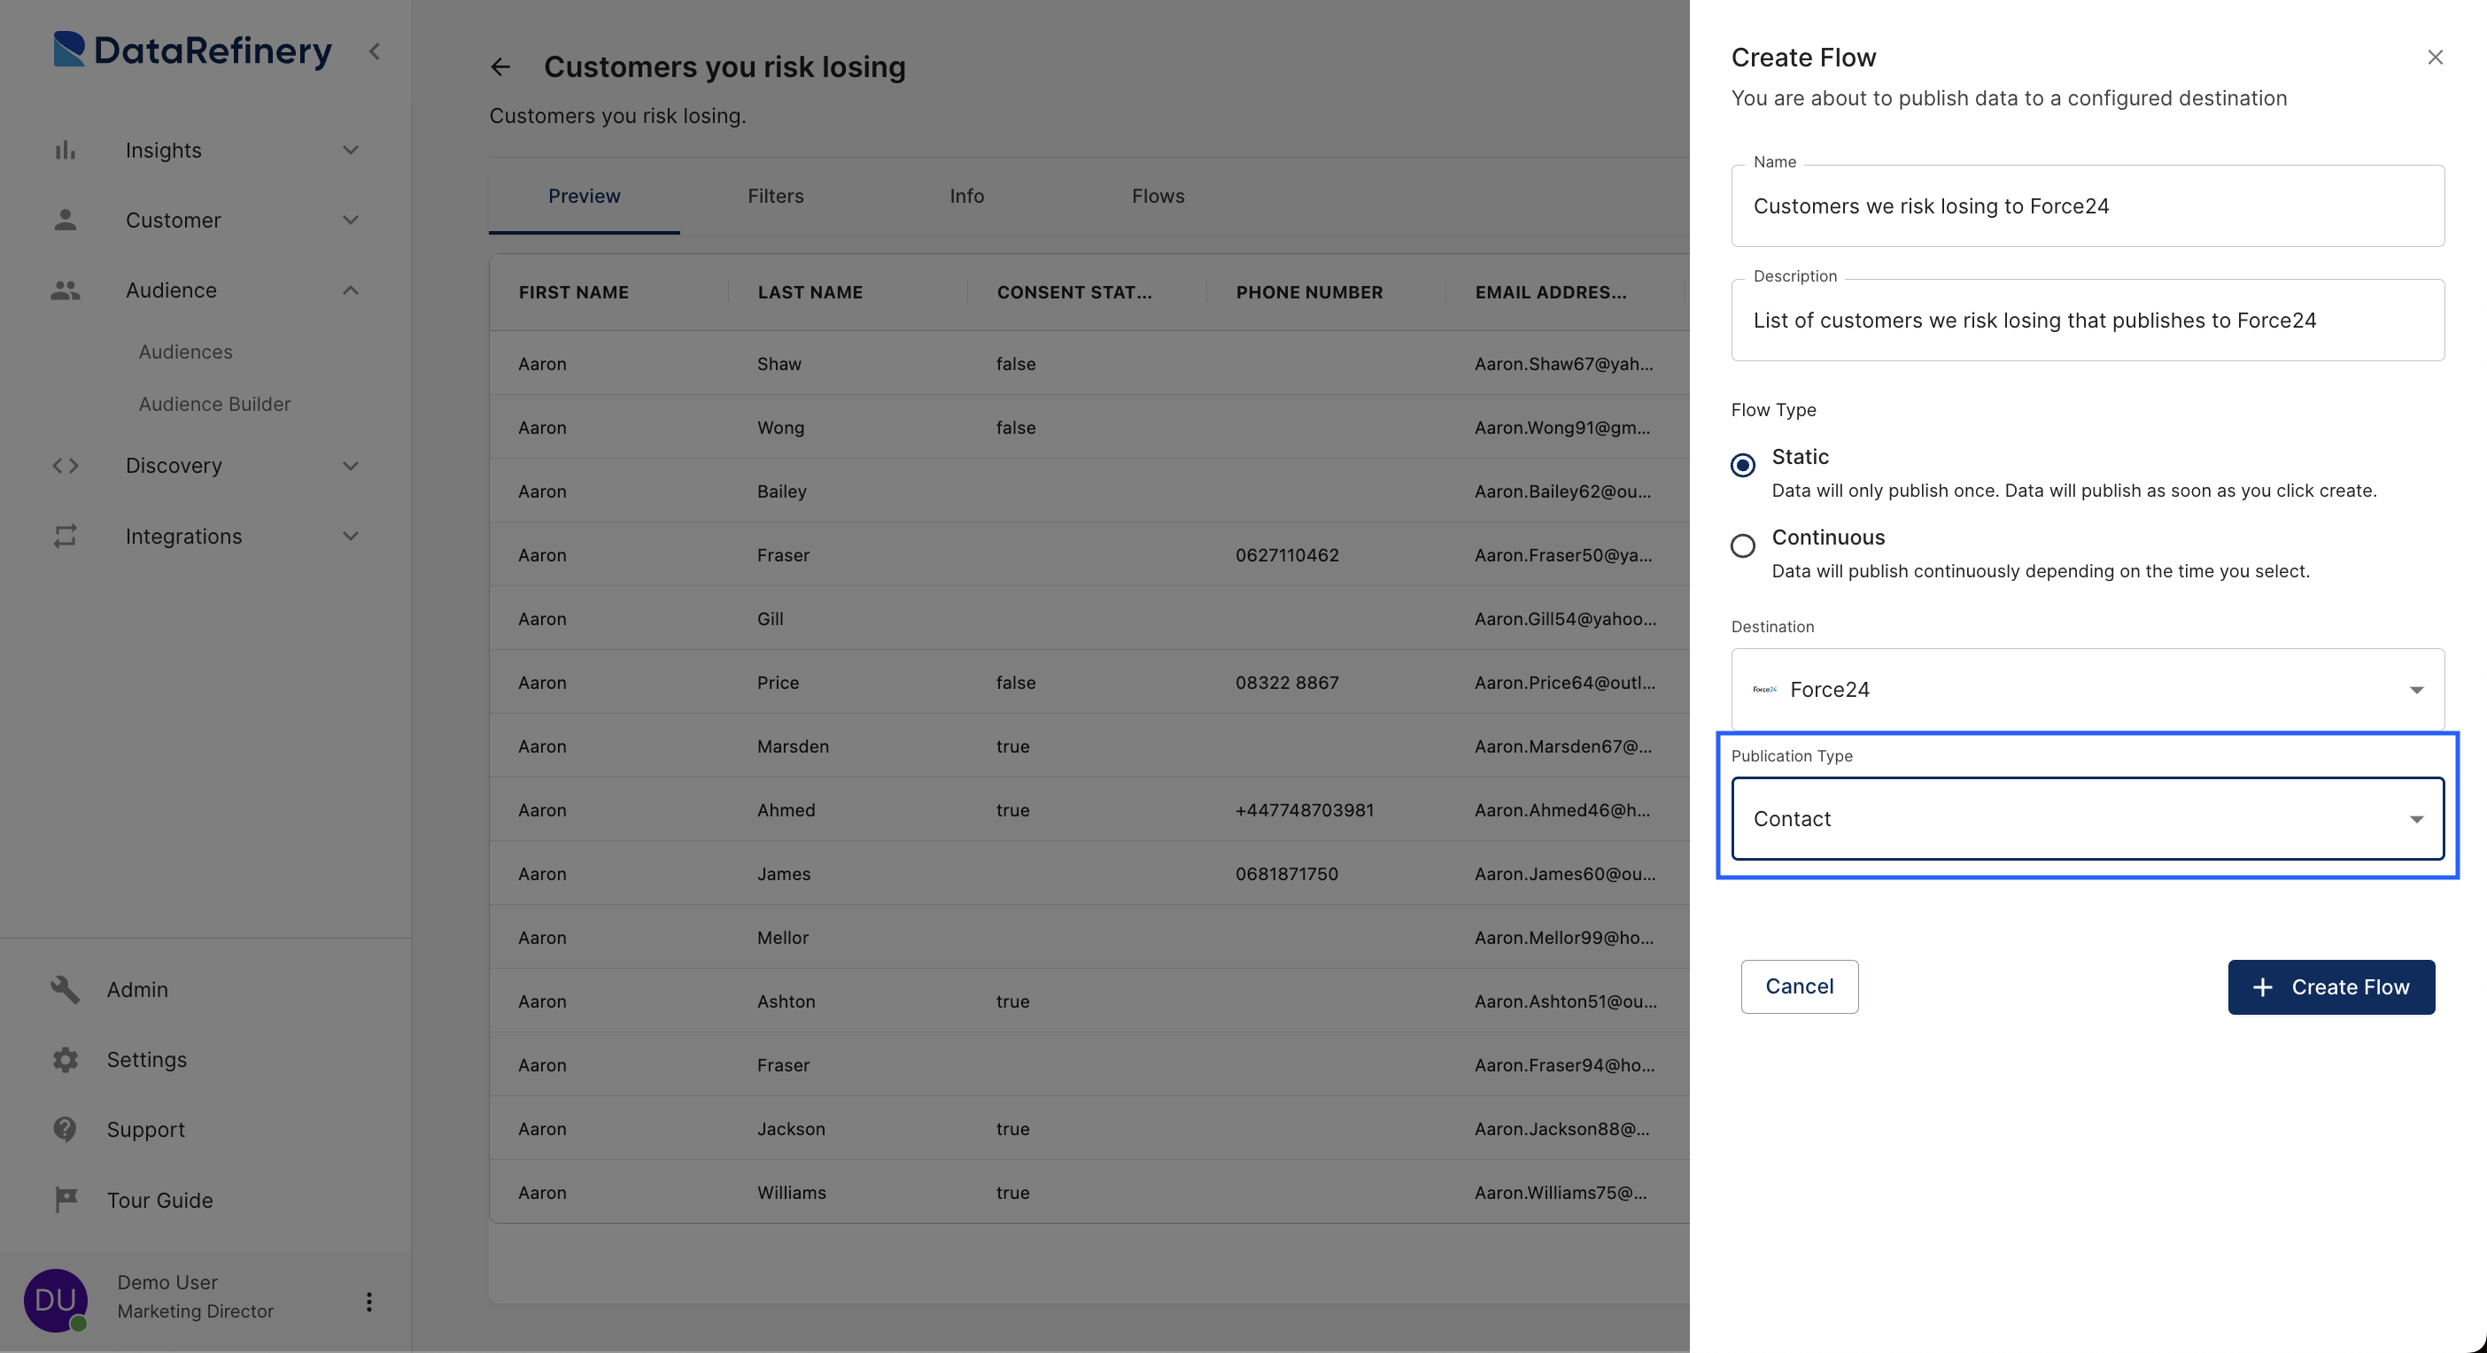This screenshot has width=2487, height=1353.
Task: Open the Support section
Action: [x=145, y=1128]
